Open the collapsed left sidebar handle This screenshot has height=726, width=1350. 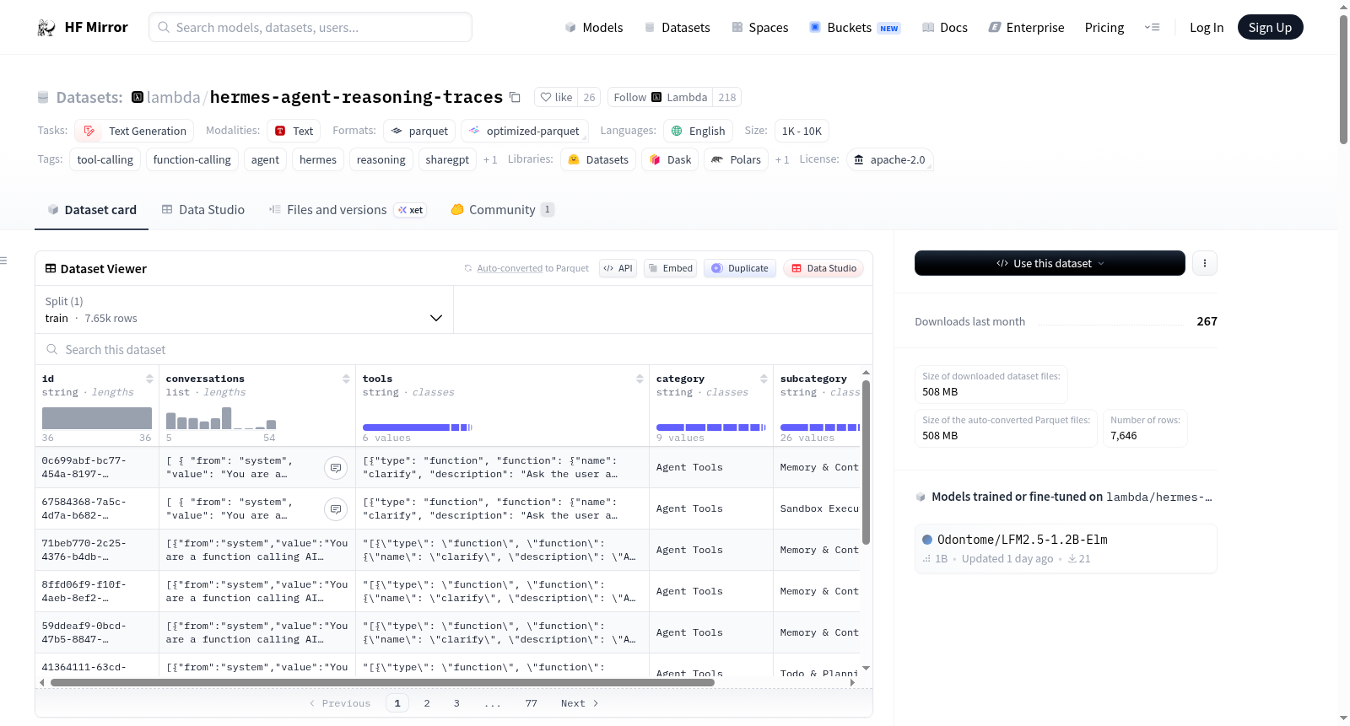click(4, 261)
